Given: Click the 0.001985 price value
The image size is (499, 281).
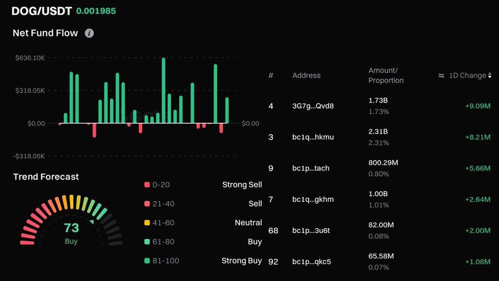Looking at the screenshot, I should (x=96, y=11).
